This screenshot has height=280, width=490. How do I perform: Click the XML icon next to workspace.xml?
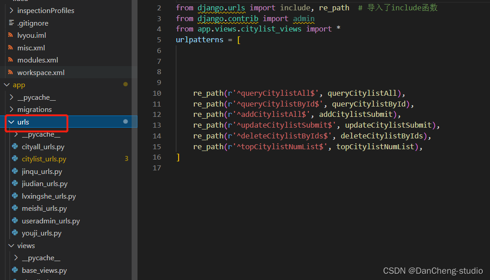(10, 73)
